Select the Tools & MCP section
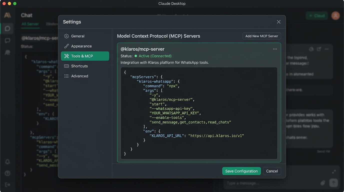The height and width of the screenshot is (192, 344). 85,56
